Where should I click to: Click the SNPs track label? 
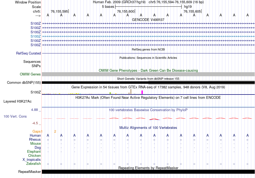(x=36, y=66)
